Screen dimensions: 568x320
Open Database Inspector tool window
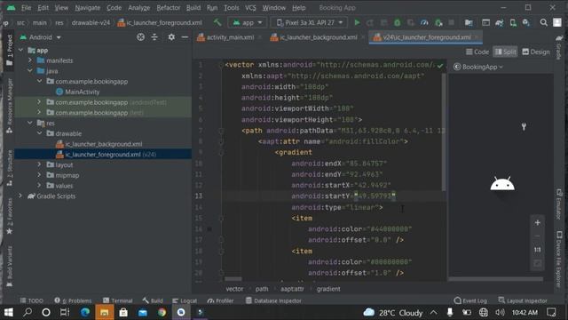click(x=273, y=300)
